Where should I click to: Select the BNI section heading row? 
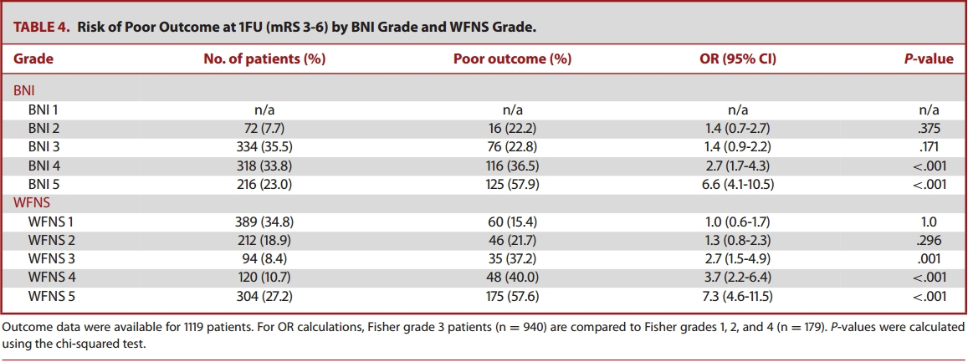click(23, 89)
